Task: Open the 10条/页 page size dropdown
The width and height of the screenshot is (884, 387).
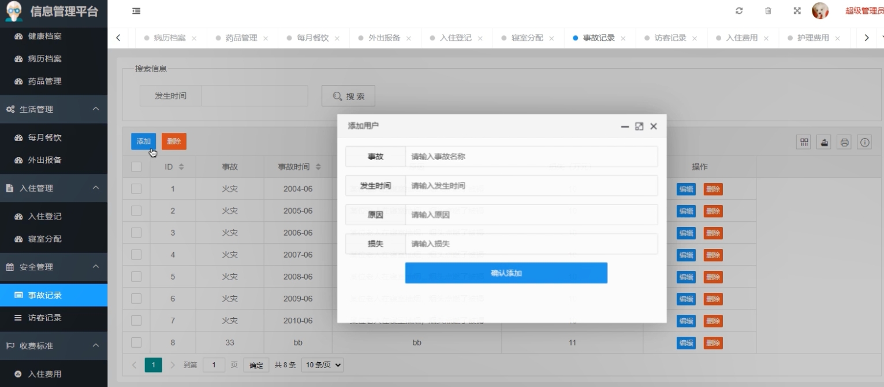Action: pos(322,365)
